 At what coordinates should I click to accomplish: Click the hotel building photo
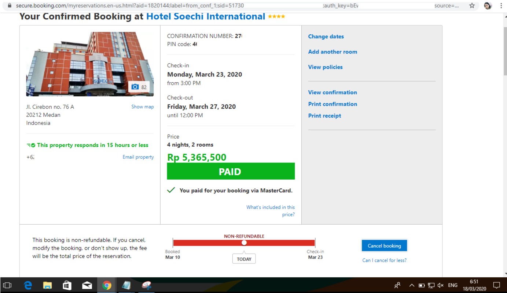pyautogui.click(x=90, y=64)
